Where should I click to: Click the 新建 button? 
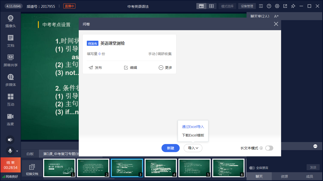[x=171, y=148]
